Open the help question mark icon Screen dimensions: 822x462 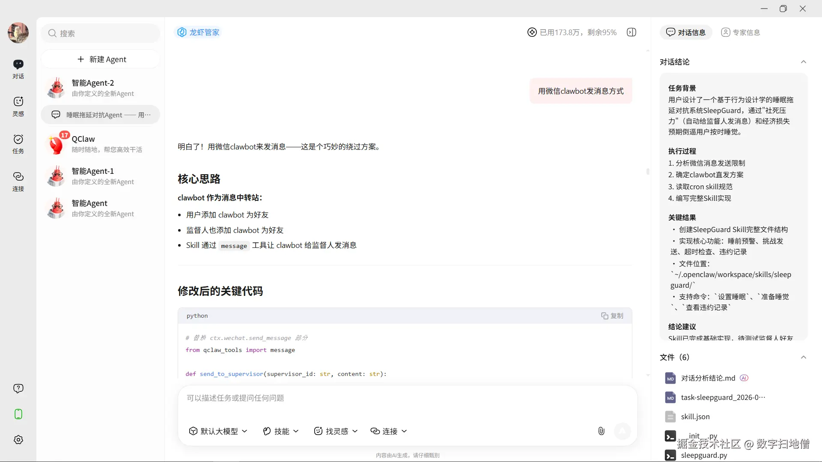(18, 388)
